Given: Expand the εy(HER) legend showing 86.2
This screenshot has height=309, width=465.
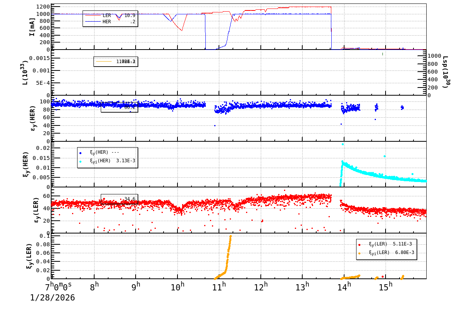Looking at the screenshot, I should 119,107.
